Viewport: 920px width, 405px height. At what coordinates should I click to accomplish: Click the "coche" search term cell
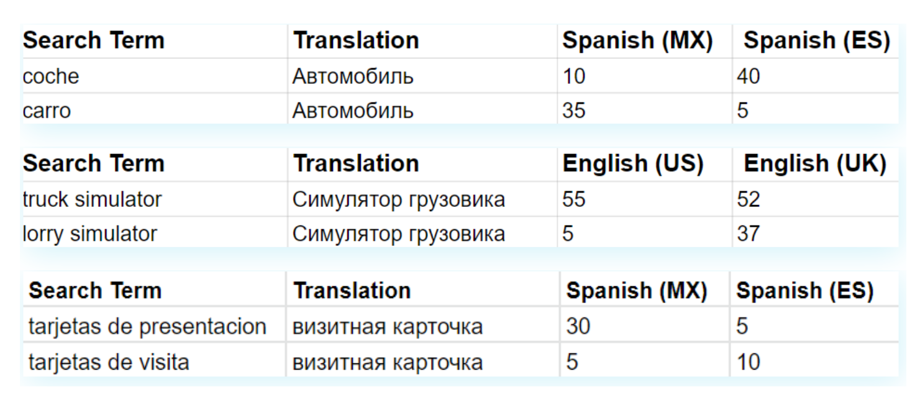(51, 76)
